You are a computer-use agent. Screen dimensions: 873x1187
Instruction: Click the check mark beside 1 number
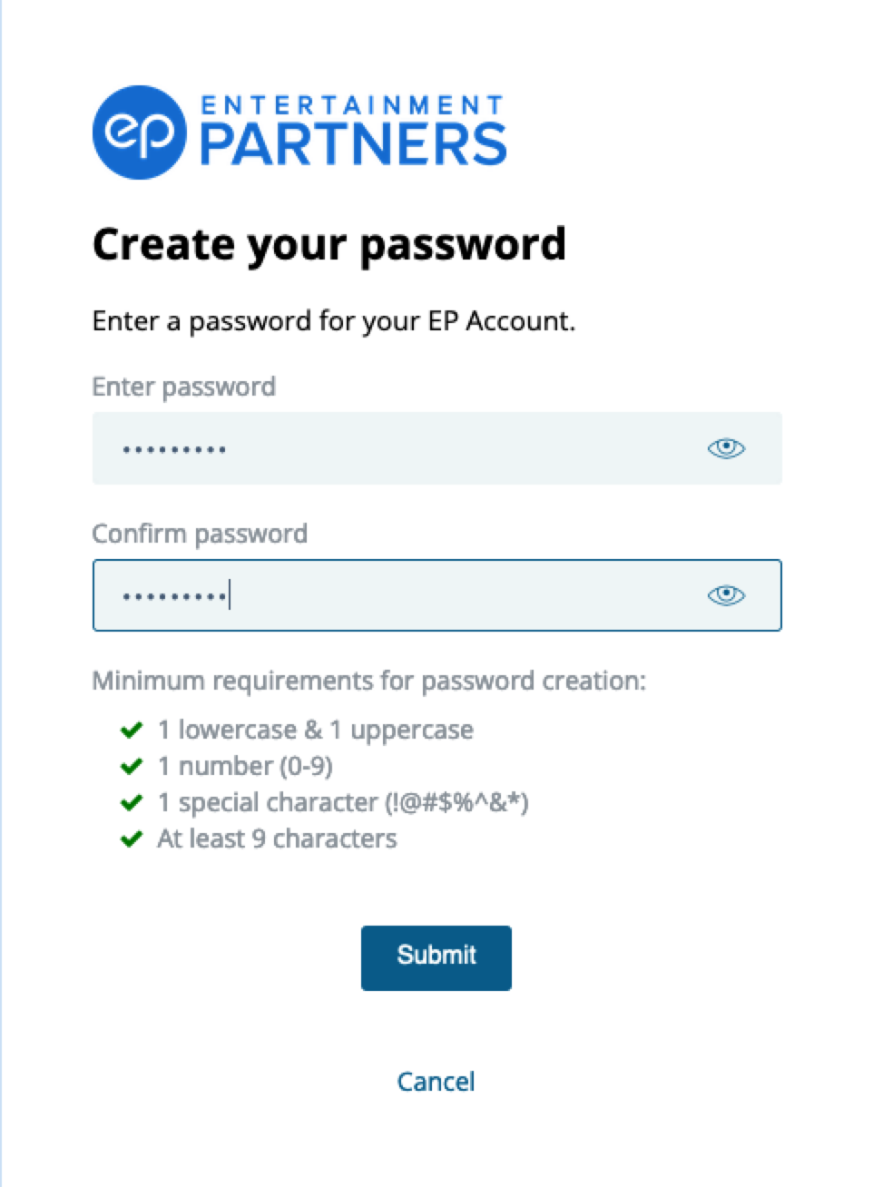[x=132, y=766]
